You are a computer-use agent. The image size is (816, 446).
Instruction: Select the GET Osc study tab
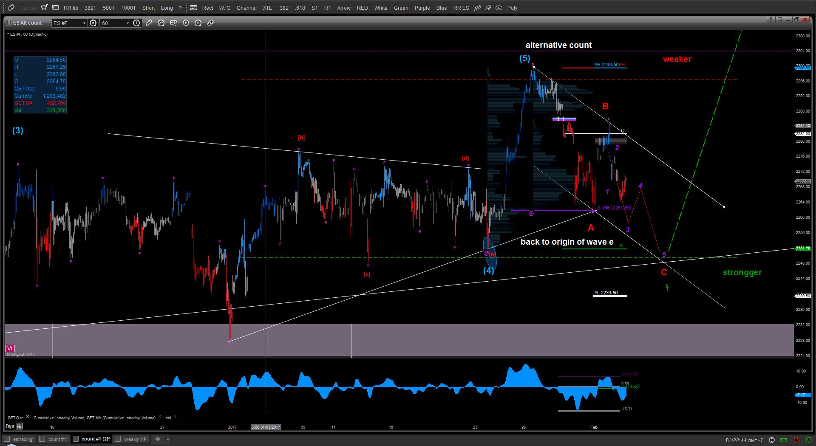[x=15, y=418]
